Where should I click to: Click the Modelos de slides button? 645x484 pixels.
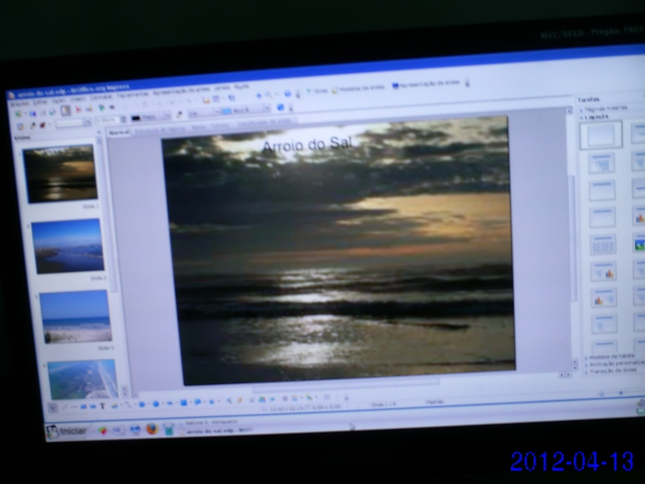358,89
